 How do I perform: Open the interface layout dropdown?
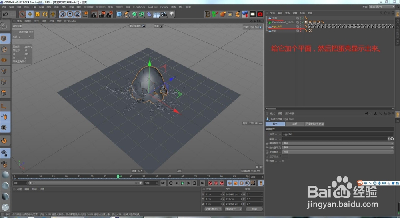382,7
